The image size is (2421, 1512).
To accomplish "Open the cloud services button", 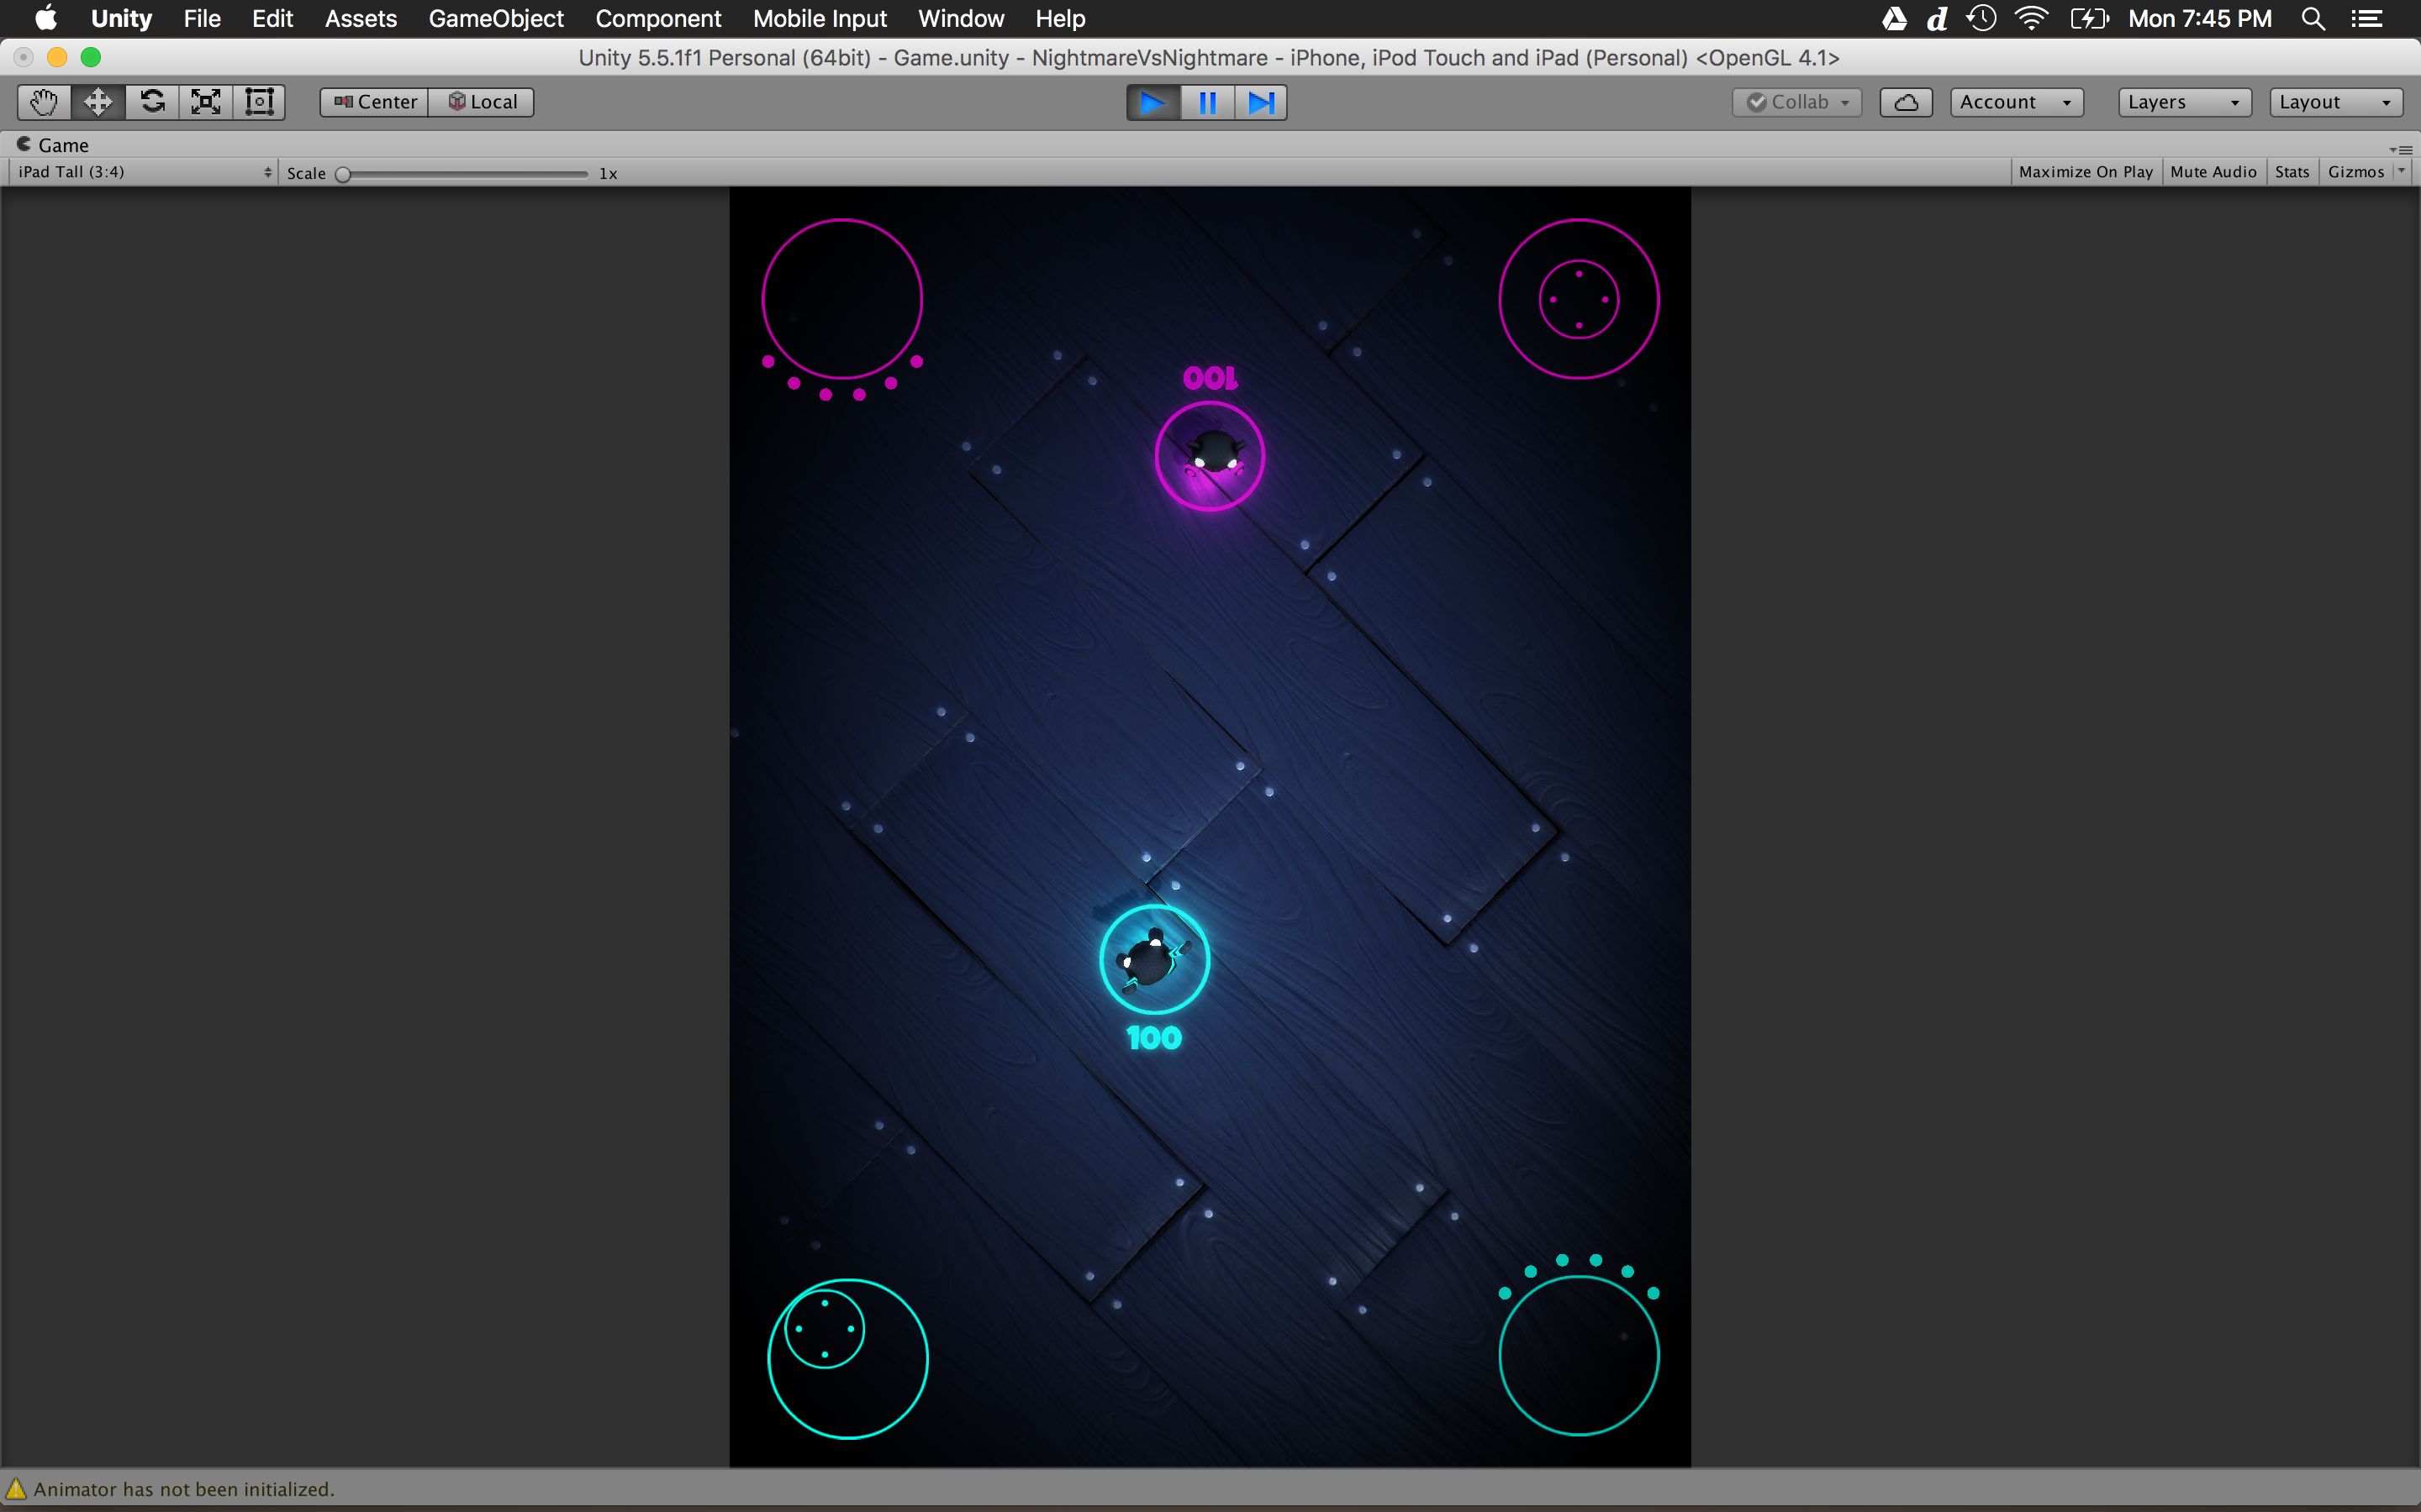I will (x=1905, y=102).
